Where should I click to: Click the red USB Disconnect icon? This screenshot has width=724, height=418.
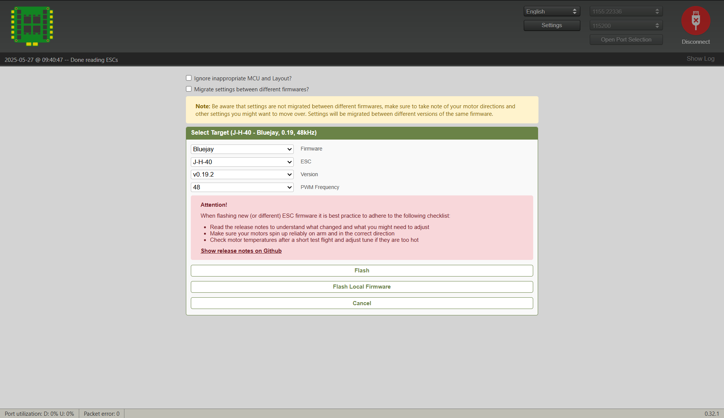tap(696, 20)
